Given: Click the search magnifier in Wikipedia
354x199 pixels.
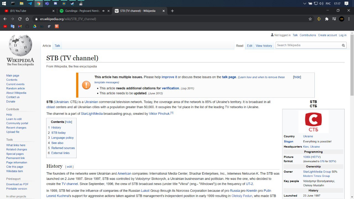Looking at the screenshot, I should pyautogui.click(x=343, y=45).
